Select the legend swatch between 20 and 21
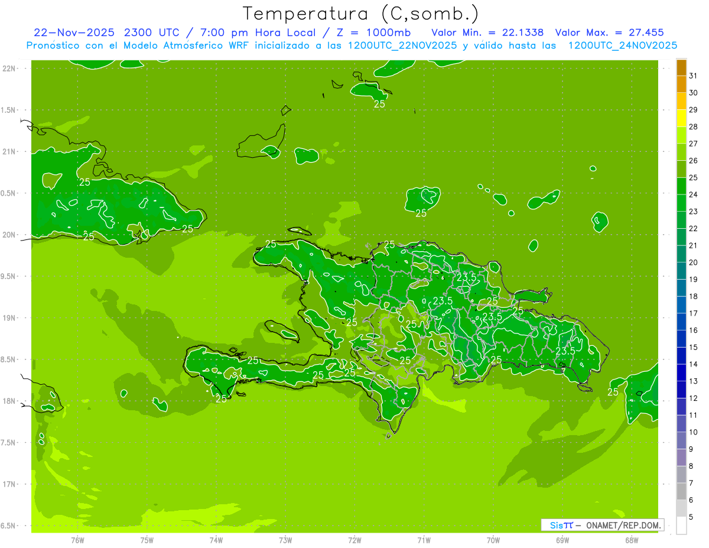 click(681, 254)
